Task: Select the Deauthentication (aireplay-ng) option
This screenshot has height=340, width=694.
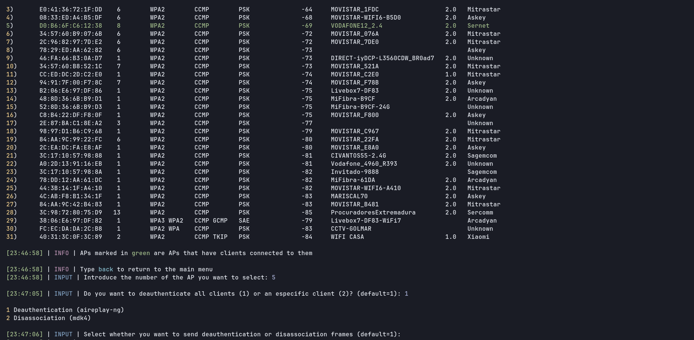Action: tap(69, 310)
